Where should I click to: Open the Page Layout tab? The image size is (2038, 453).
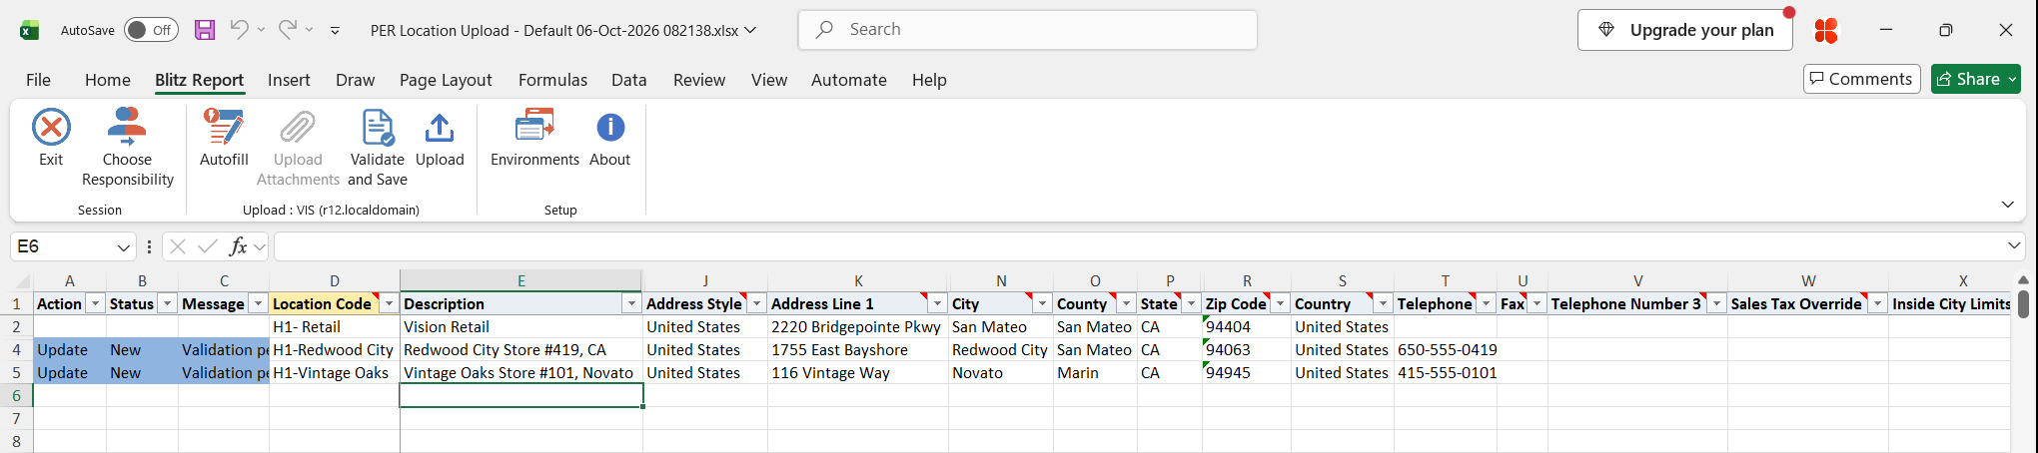tap(446, 80)
